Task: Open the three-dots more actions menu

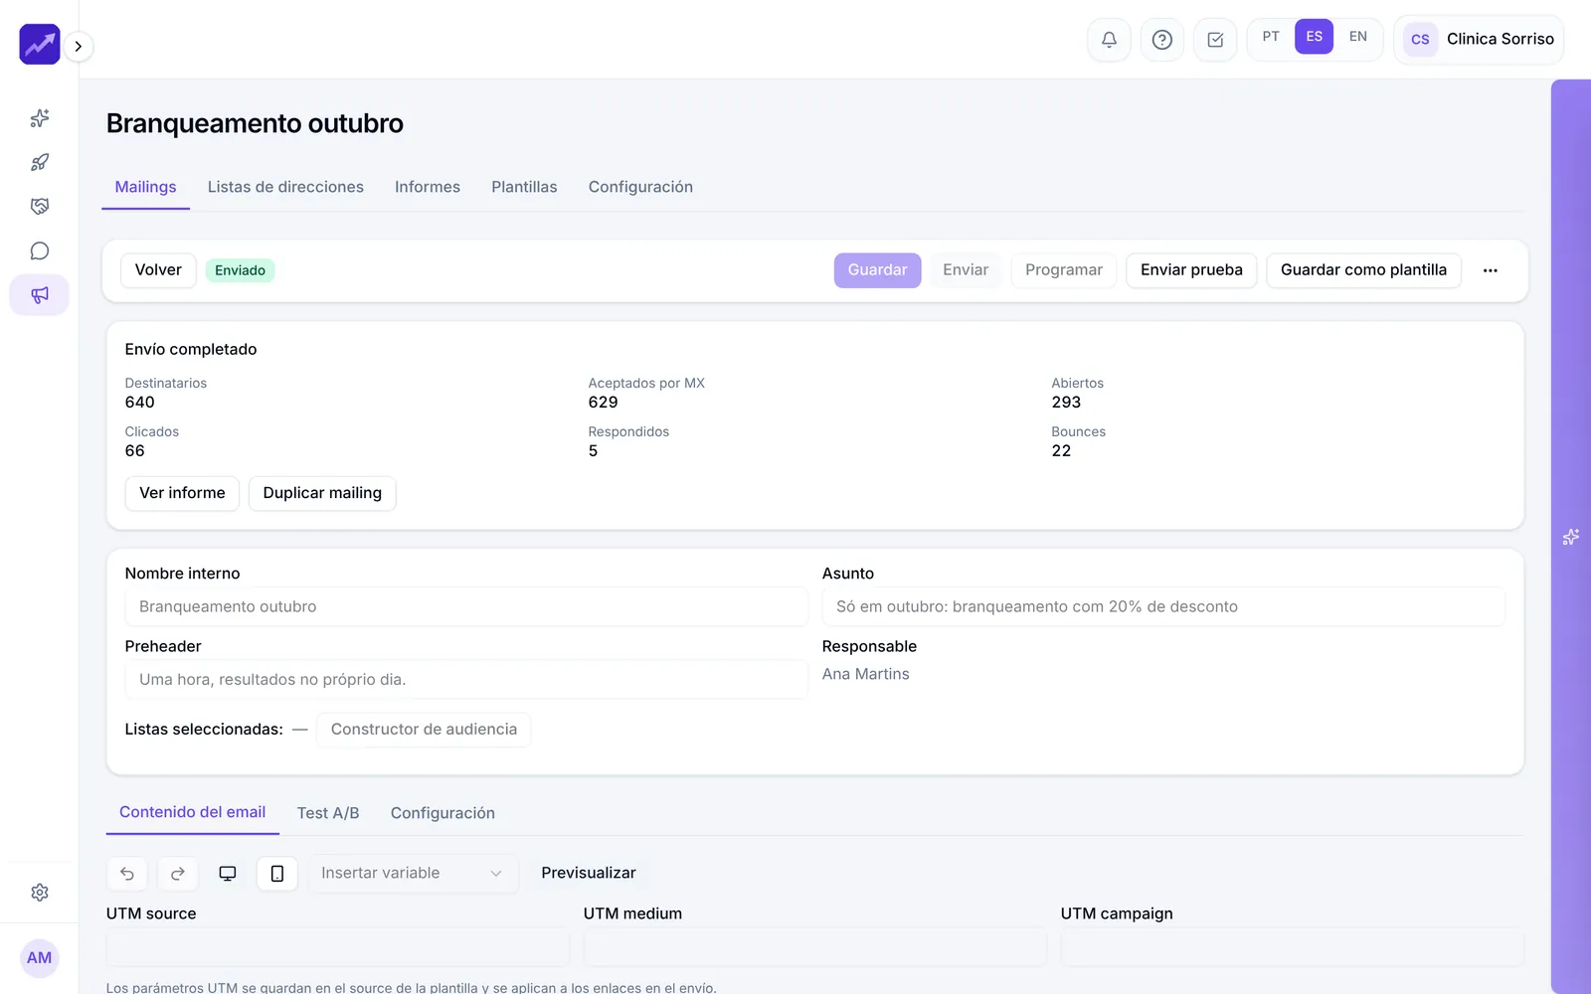Action: [x=1491, y=270]
